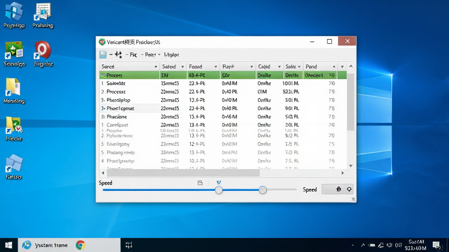
Task: Click the Mvplet toolbar item
Action: tap(171, 55)
